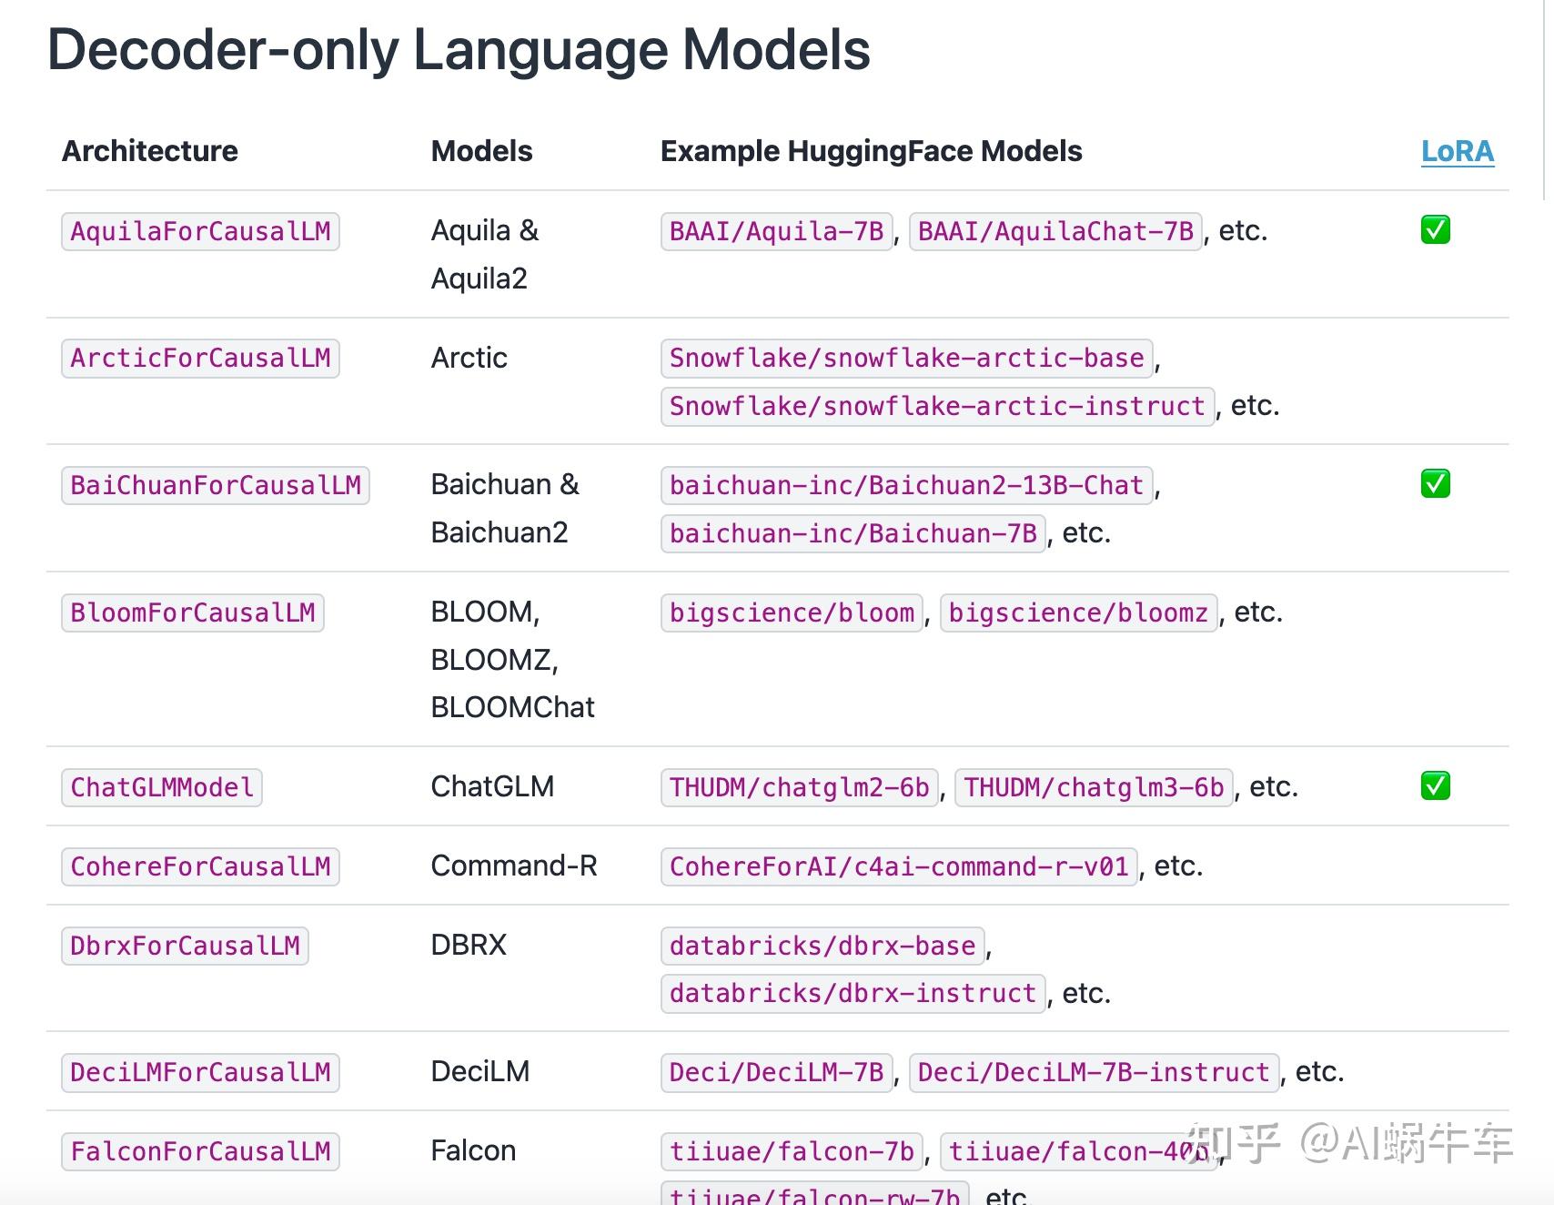The width and height of the screenshot is (1554, 1205).
Task: Select the ChatGLMModel code label
Action: click(162, 787)
